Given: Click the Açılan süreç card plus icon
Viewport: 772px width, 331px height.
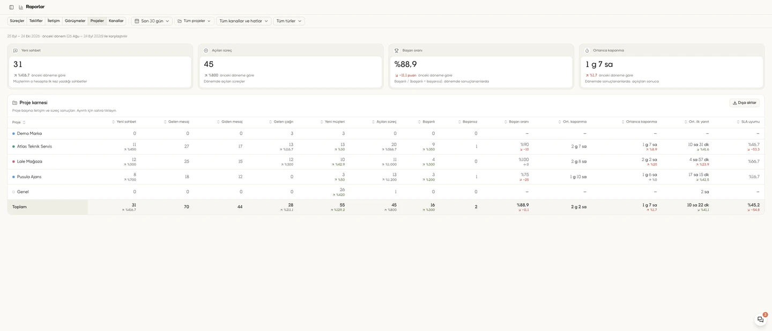Looking at the screenshot, I should point(206,50).
